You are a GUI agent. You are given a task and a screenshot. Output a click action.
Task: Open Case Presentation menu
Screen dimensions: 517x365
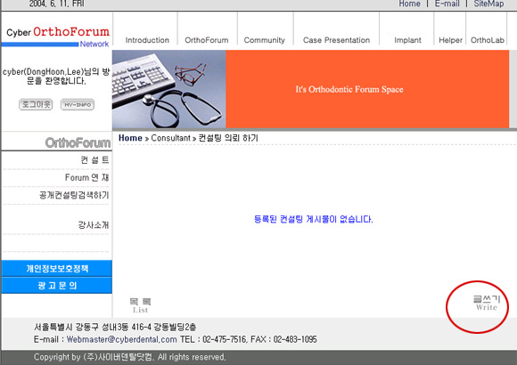tap(336, 40)
